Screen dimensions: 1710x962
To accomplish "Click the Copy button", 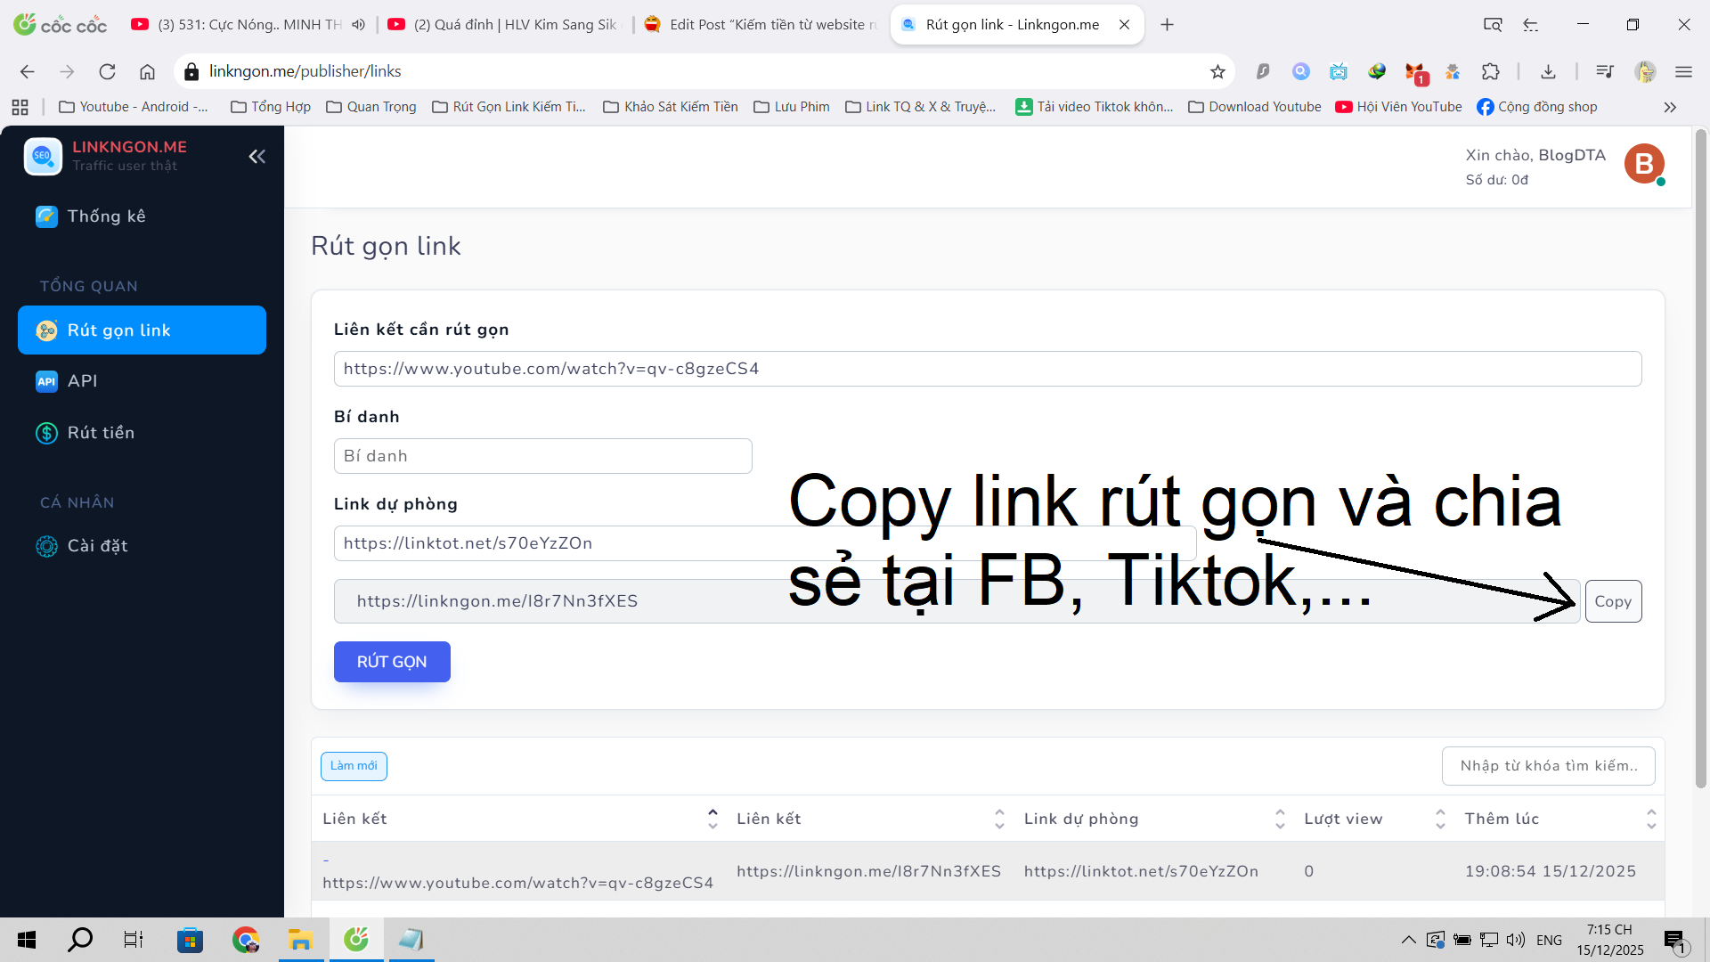I will [1612, 601].
